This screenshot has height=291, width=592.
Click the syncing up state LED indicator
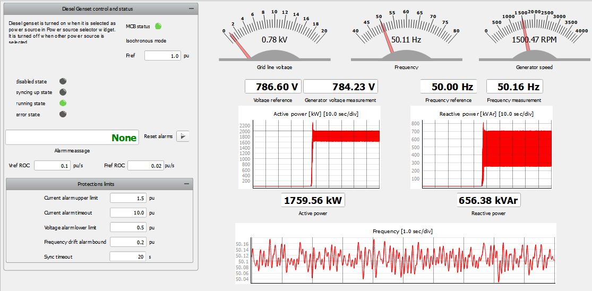pyautogui.click(x=63, y=92)
